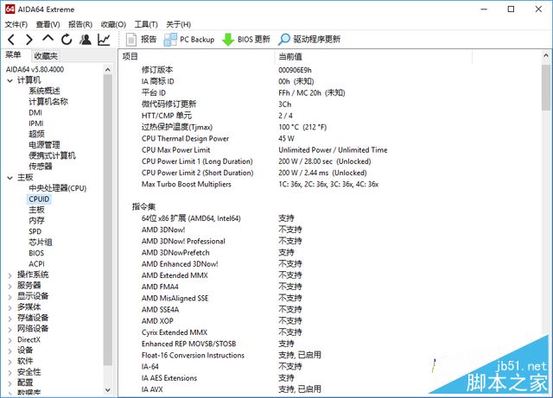Select ACPI in the tree
553x398 pixels.
(36, 264)
